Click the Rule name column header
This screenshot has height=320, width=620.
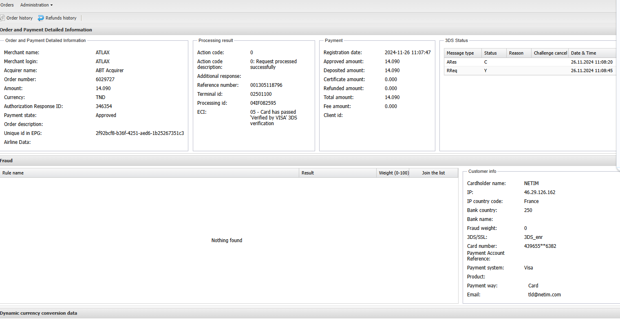point(13,173)
